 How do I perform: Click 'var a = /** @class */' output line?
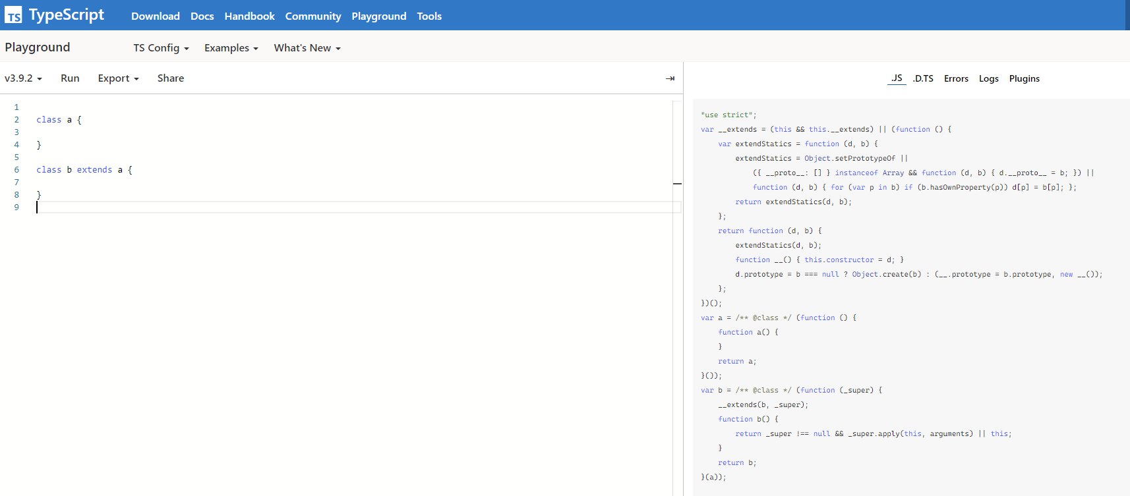tap(779, 317)
